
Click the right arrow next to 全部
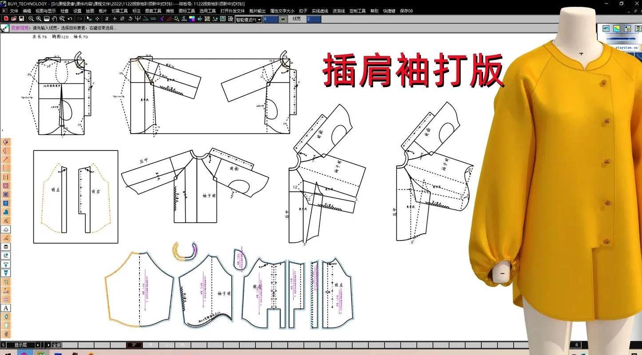tap(48, 345)
